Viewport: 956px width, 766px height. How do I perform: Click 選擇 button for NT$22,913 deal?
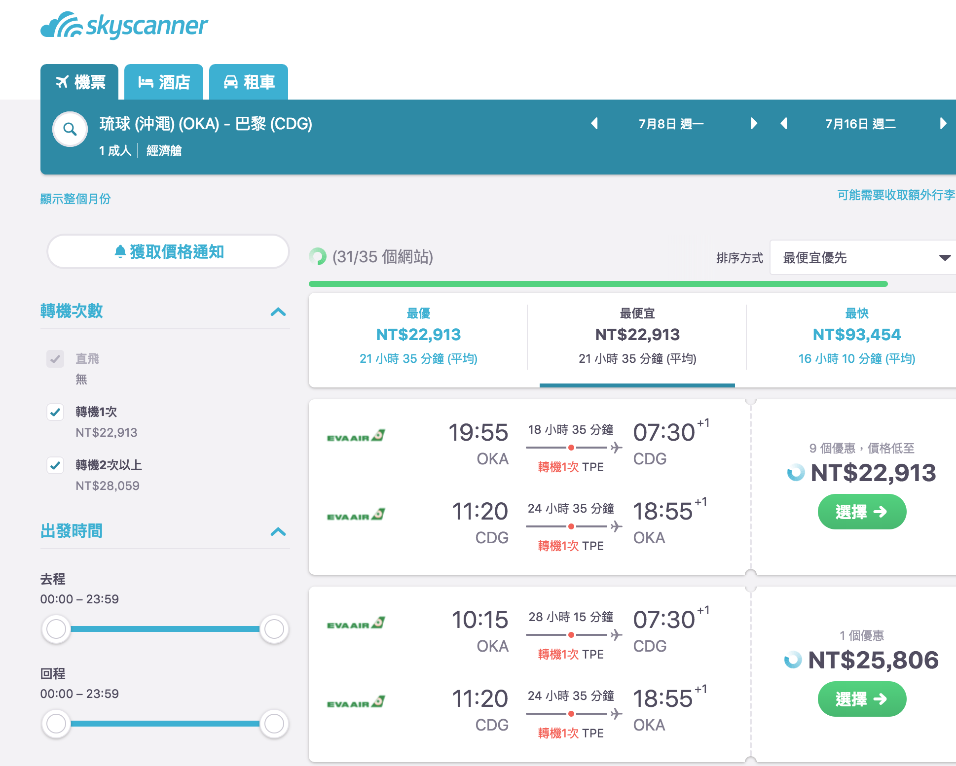click(x=862, y=512)
